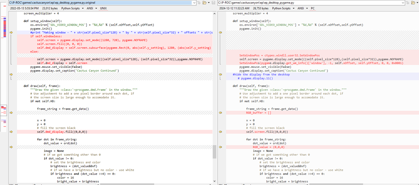Viewport: 419px width, 185px height.
Task: Open left file path history dropdown
Action: click(194, 3)
